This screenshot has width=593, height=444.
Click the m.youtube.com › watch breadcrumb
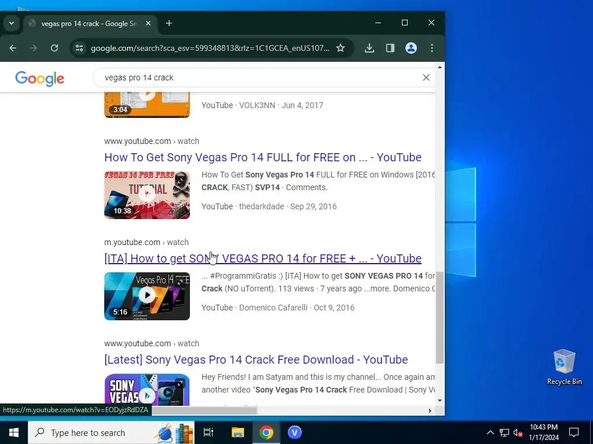click(x=147, y=242)
